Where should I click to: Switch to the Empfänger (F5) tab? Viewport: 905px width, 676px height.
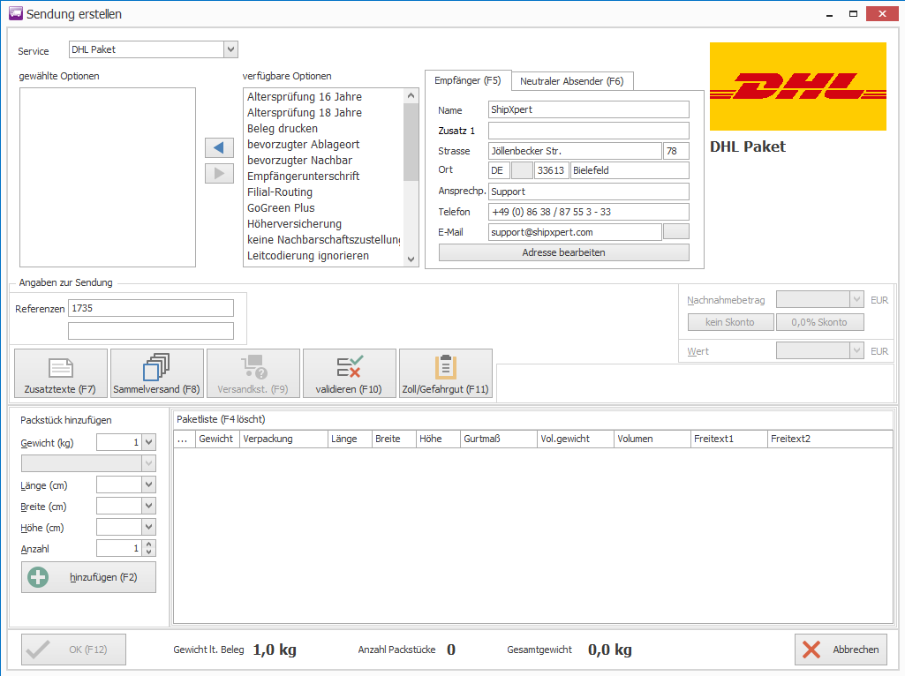[x=467, y=81]
